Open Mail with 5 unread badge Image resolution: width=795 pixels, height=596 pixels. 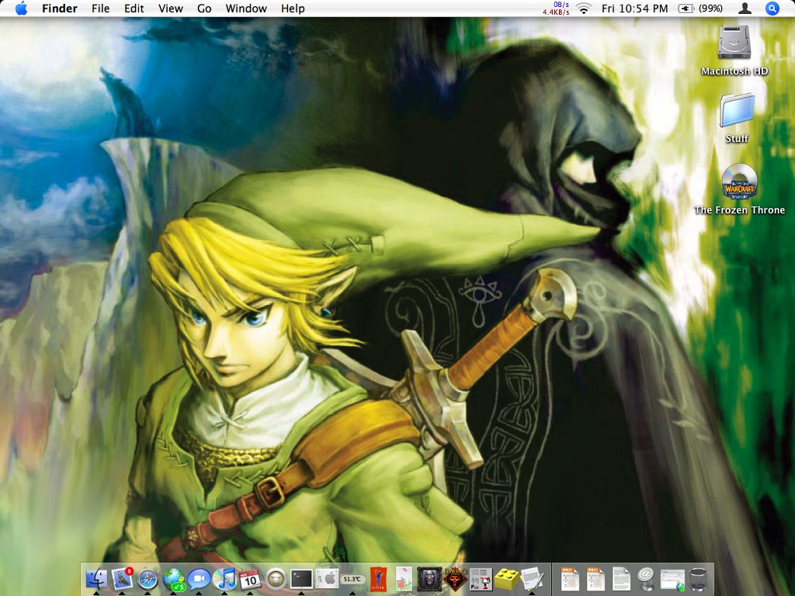tap(122, 579)
